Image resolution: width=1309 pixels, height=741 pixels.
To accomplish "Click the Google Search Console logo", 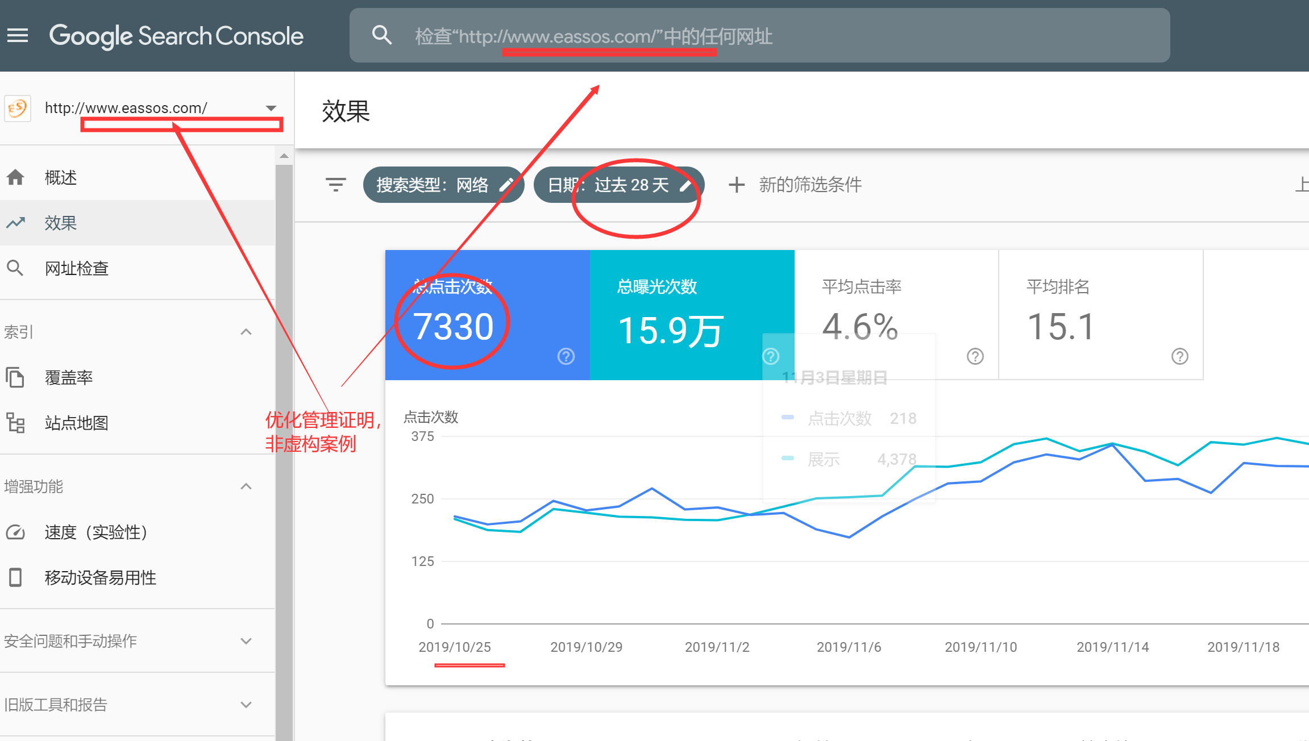I will 176,36.
